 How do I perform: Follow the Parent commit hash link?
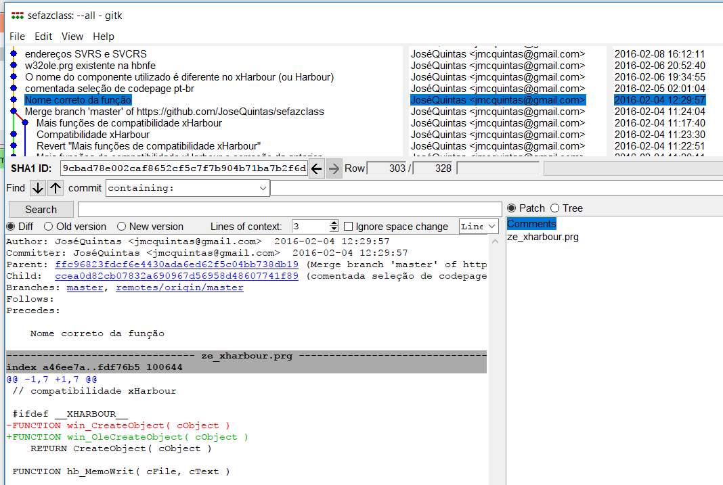coord(177,264)
